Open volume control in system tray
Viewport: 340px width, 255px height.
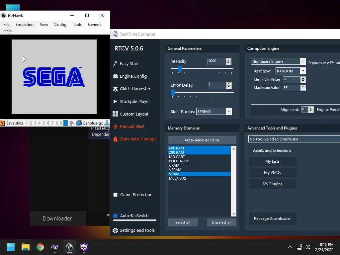(307, 247)
